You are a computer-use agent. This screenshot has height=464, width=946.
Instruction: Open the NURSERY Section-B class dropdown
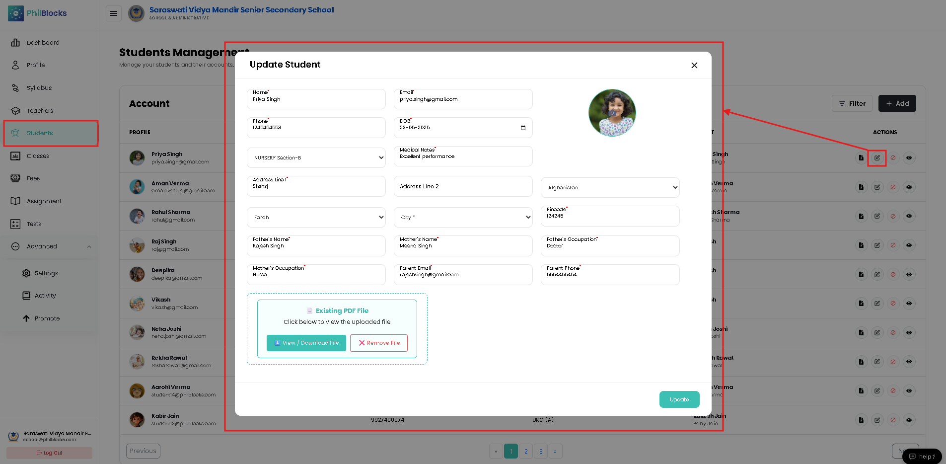click(316, 158)
